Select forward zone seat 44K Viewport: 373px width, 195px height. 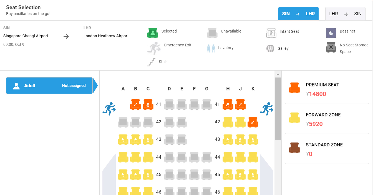pos(253,157)
